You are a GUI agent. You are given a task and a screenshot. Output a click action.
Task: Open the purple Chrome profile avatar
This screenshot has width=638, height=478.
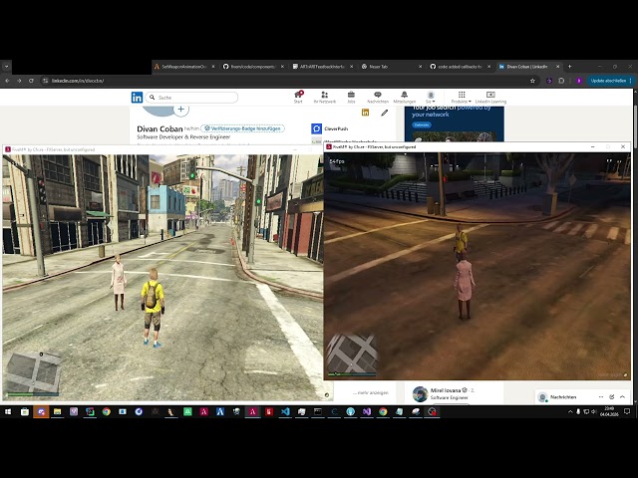(579, 81)
